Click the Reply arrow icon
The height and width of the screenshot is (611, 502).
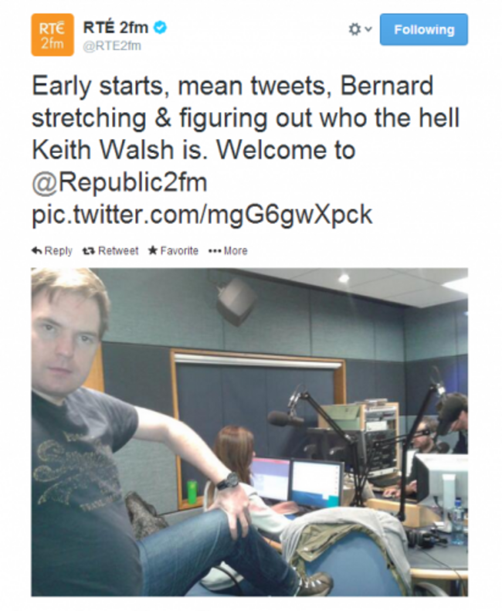[36, 250]
